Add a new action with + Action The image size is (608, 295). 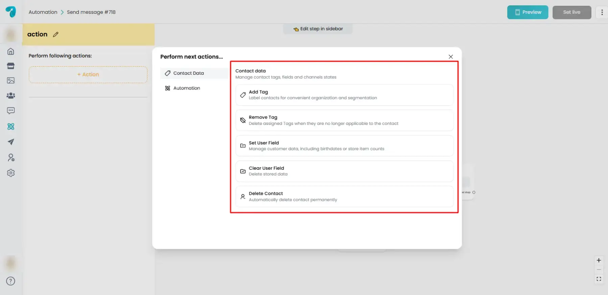(x=88, y=74)
